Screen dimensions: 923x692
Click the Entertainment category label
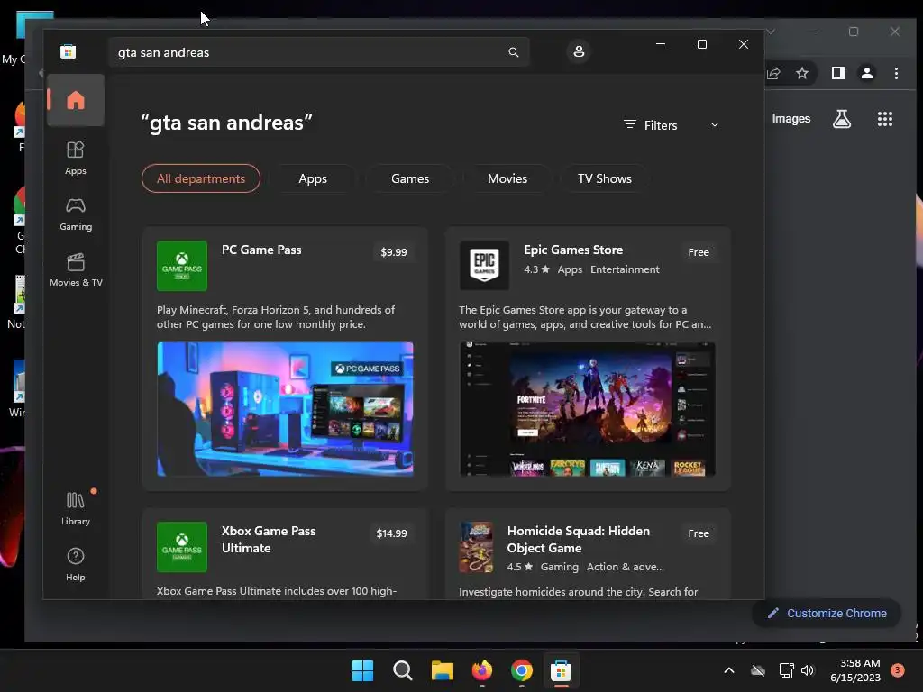[625, 269]
